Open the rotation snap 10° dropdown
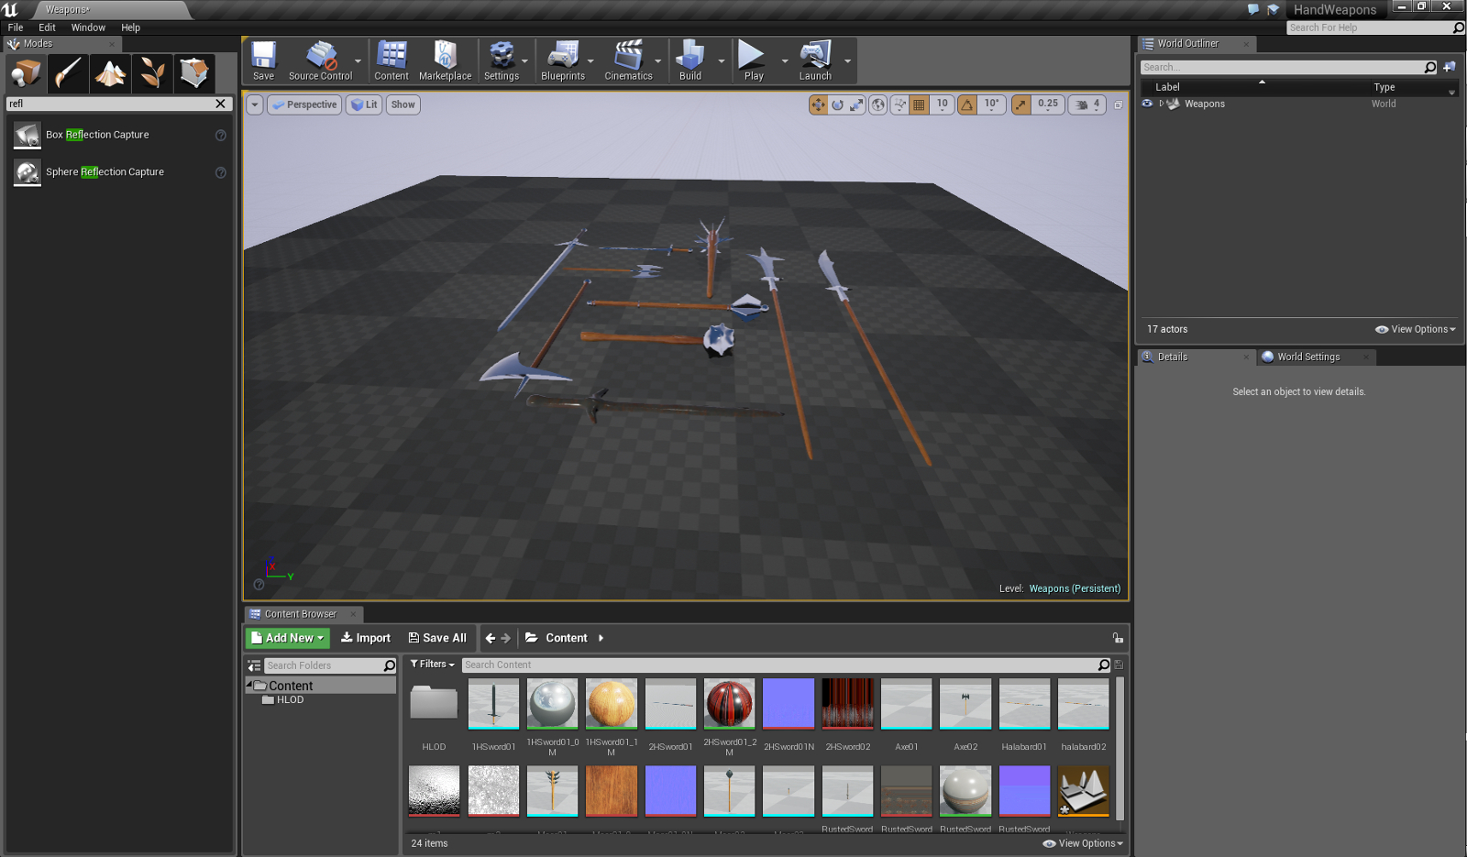Viewport: 1467px width, 857px height. tap(991, 104)
